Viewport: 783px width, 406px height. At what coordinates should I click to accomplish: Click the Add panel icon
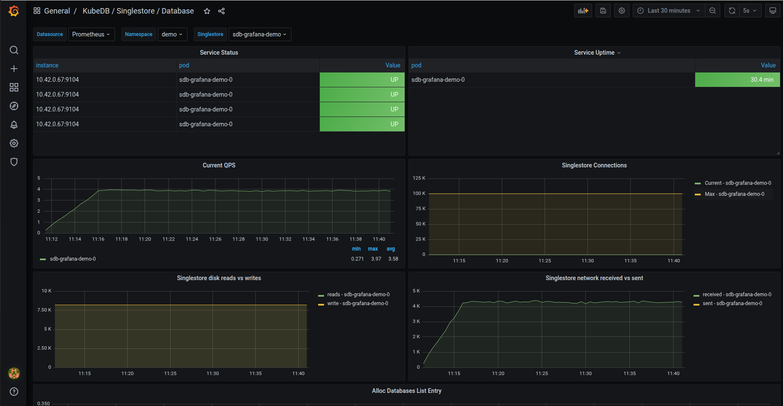[583, 11]
